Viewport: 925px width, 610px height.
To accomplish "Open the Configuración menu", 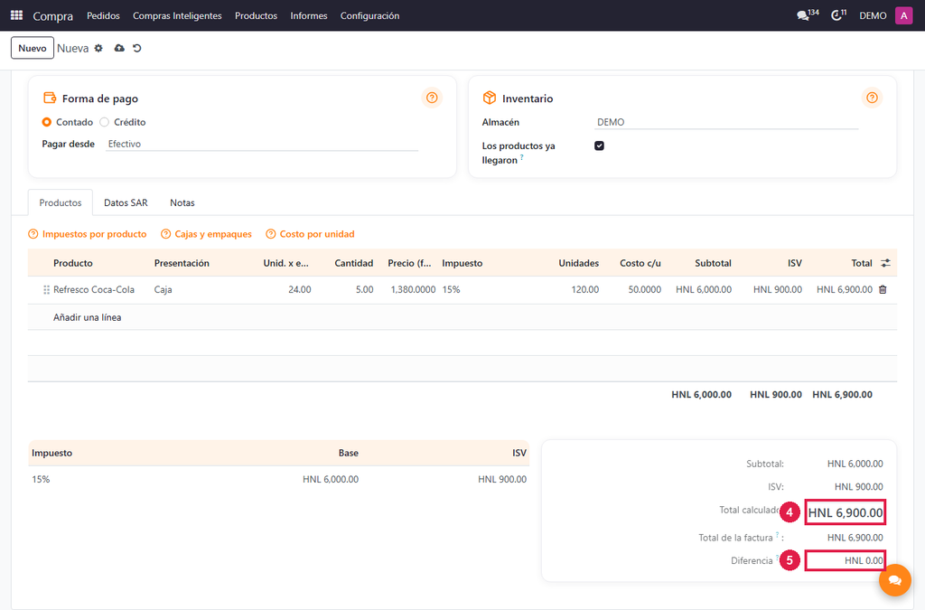I will click(x=369, y=16).
